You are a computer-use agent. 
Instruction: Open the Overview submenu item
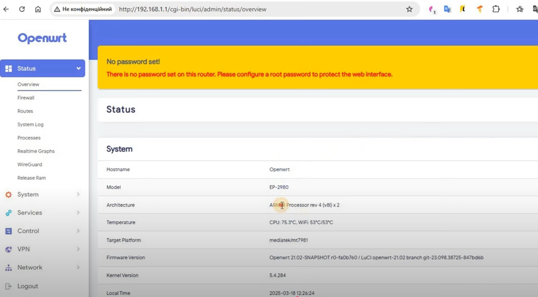pos(28,85)
